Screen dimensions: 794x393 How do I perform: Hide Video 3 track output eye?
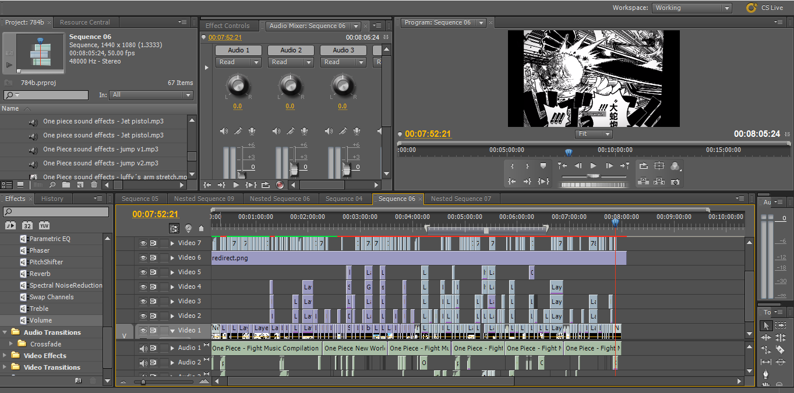tap(143, 301)
